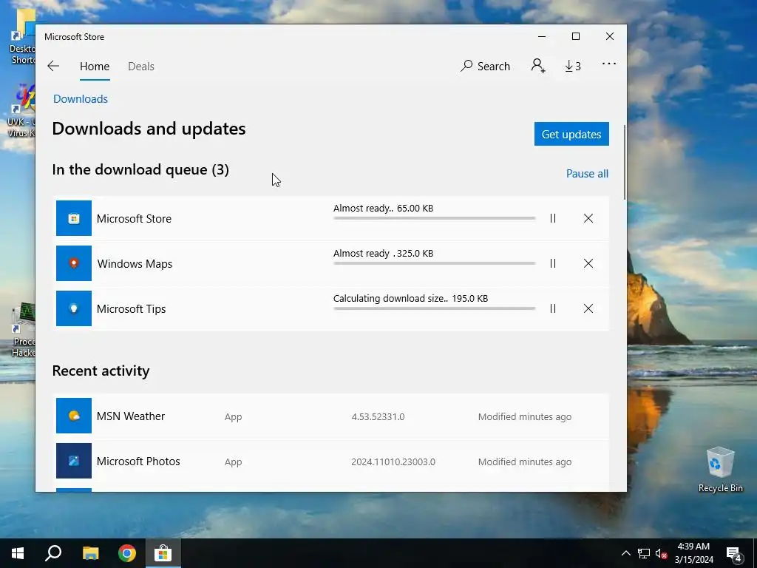Select 'Microsoft Store' name in queue

click(134, 219)
